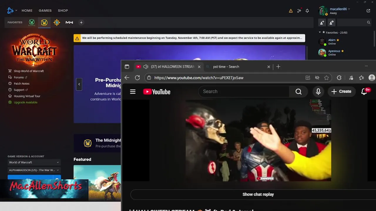Screen dimensions: 376x211
Task: Open the Shop World of Warcraft link
Action: 26,71
